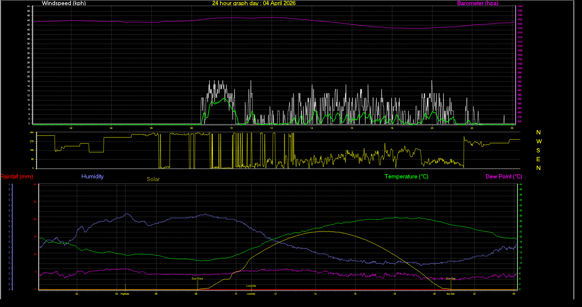Click the Sun Rise marker label

[x=197, y=278]
